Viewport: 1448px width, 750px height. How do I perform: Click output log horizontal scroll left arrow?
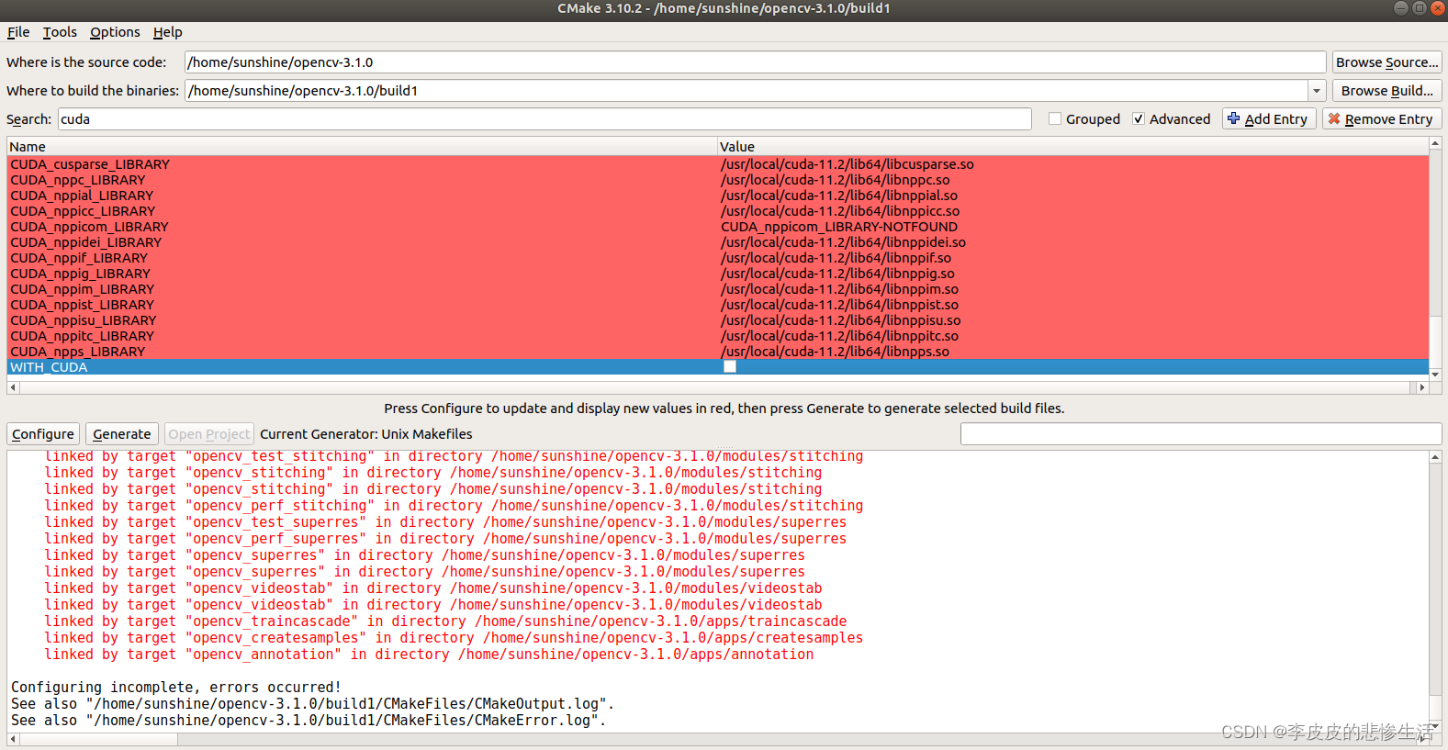coord(13,739)
